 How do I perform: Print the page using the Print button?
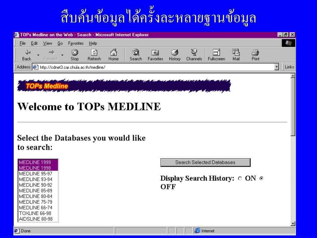click(255, 55)
